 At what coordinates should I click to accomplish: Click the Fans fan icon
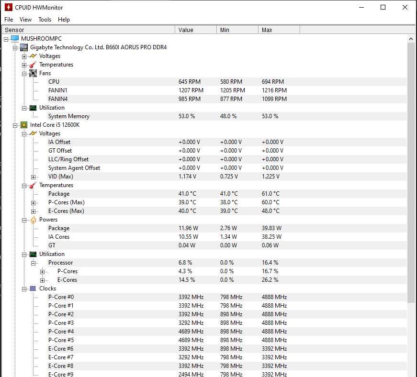(x=33, y=73)
